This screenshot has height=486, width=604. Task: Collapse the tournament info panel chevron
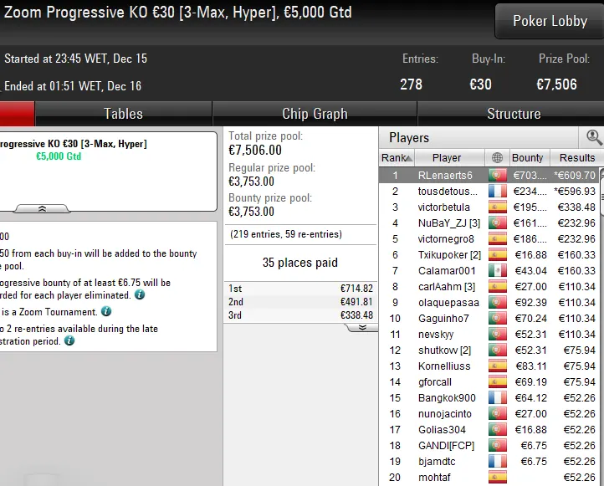pyautogui.click(x=42, y=209)
